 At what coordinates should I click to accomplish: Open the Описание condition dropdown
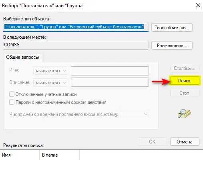(50, 83)
